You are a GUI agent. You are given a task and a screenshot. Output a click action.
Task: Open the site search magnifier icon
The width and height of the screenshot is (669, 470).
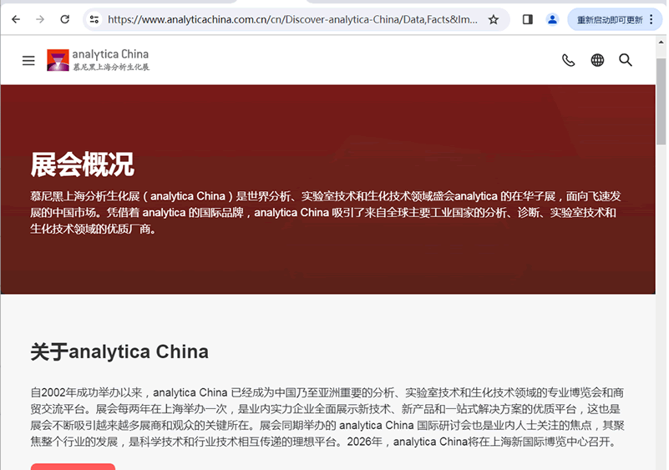[x=626, y=60]
